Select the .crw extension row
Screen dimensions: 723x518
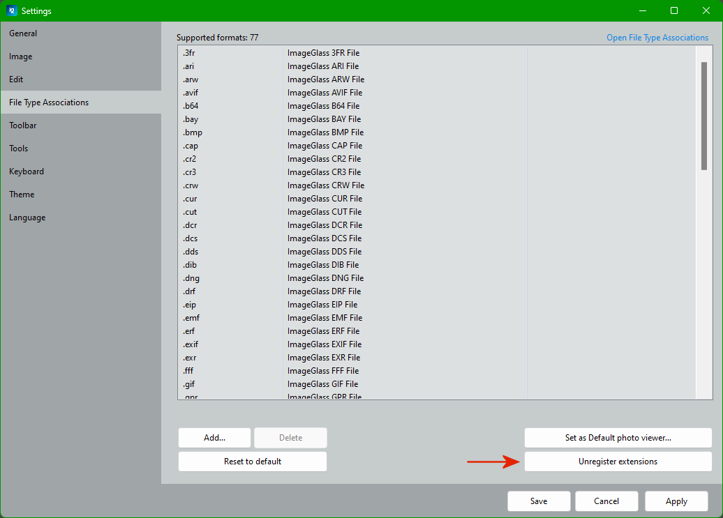[436, 185]
